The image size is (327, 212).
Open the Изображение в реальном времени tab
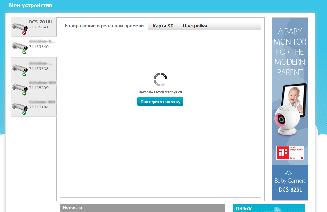(104, 26)
